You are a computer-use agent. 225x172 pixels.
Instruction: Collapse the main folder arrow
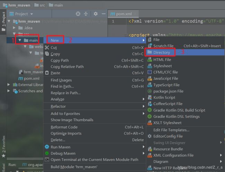pos(20,40)
